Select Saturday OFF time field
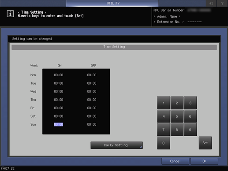This screenshot has width=228, height=171. (92, 116)
